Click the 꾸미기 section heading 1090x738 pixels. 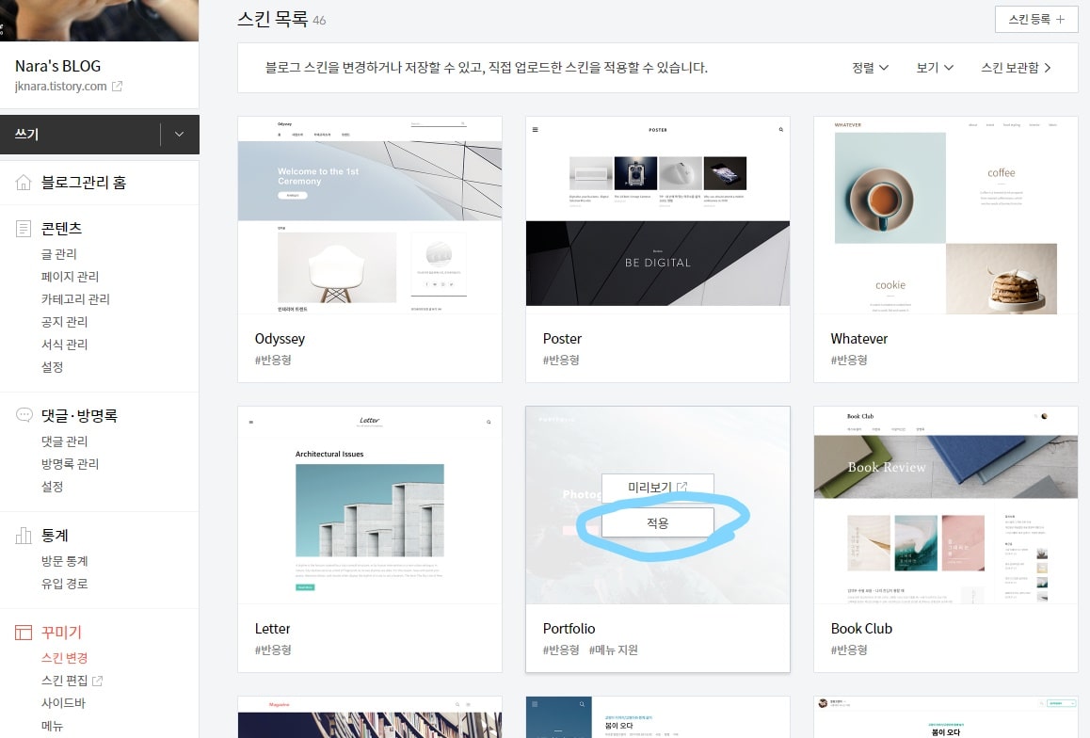pos(61,632)
